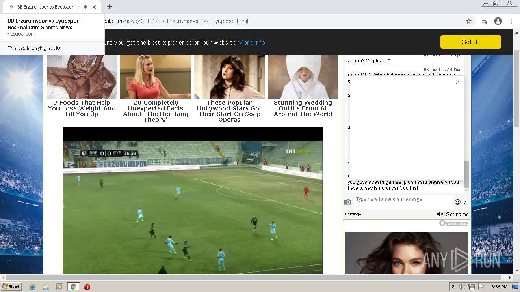520x292 pixels.
Task: Open the Windows Start menu
Action: 11,287
